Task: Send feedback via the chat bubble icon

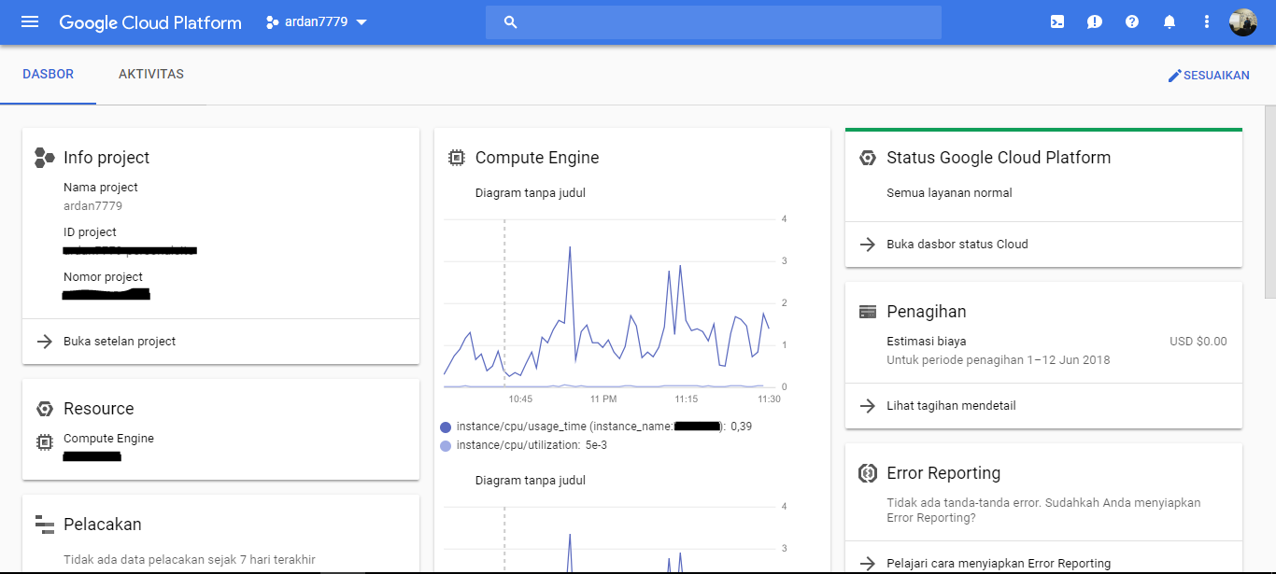Action: (1094, 21)
